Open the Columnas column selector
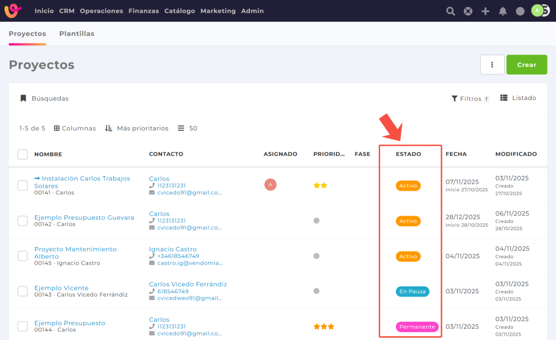Image resolution: width=556 pixels, height=340 pixels. pyautogui.click(x=75, y=128)
